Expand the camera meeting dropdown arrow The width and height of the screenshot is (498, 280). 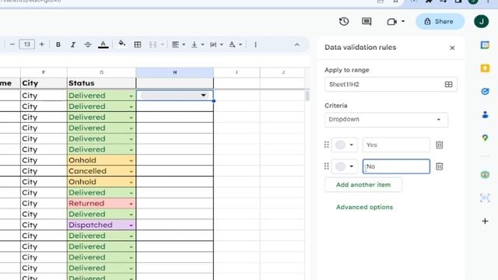tap(403, 22)
